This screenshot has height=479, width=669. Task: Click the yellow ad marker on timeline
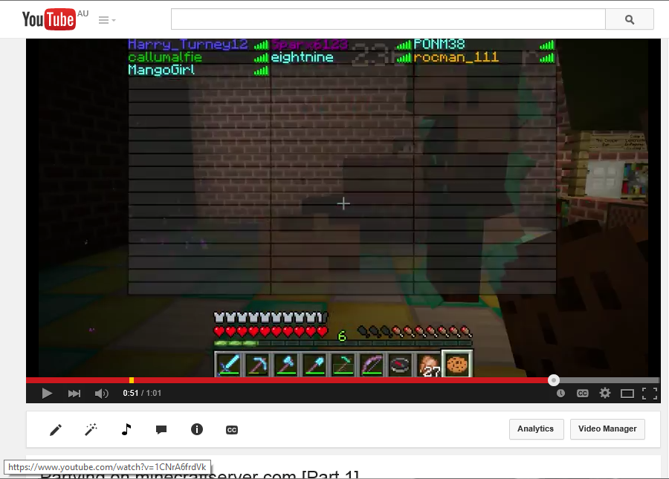pyautogui.click(x=132, y=380)
